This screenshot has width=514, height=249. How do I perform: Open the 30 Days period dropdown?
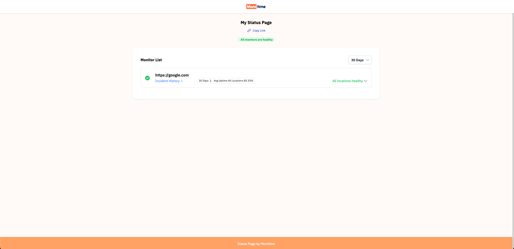point(360,60)
